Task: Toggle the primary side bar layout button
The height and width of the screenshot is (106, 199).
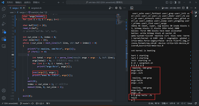Action: tap(167, 2)
